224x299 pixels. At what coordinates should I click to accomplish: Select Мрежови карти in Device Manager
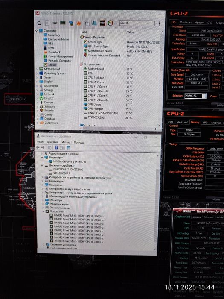(x=57, y=204)
